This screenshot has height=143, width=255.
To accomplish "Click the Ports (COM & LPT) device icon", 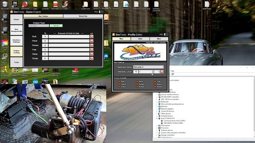I will pyautogui.click(x=159, y=118).
